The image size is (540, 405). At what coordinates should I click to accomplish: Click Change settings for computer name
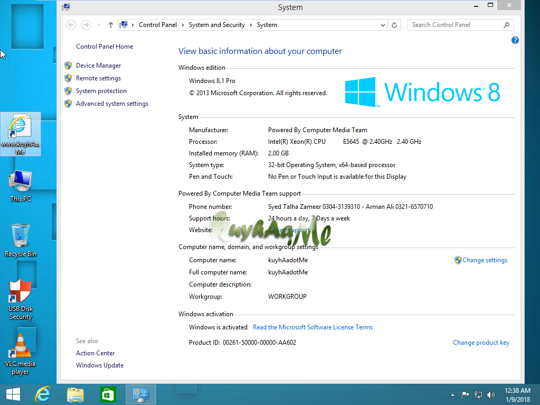(485, 260)
